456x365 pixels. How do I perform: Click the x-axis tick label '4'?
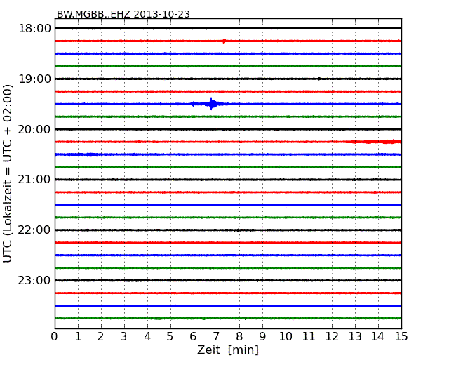147,337
